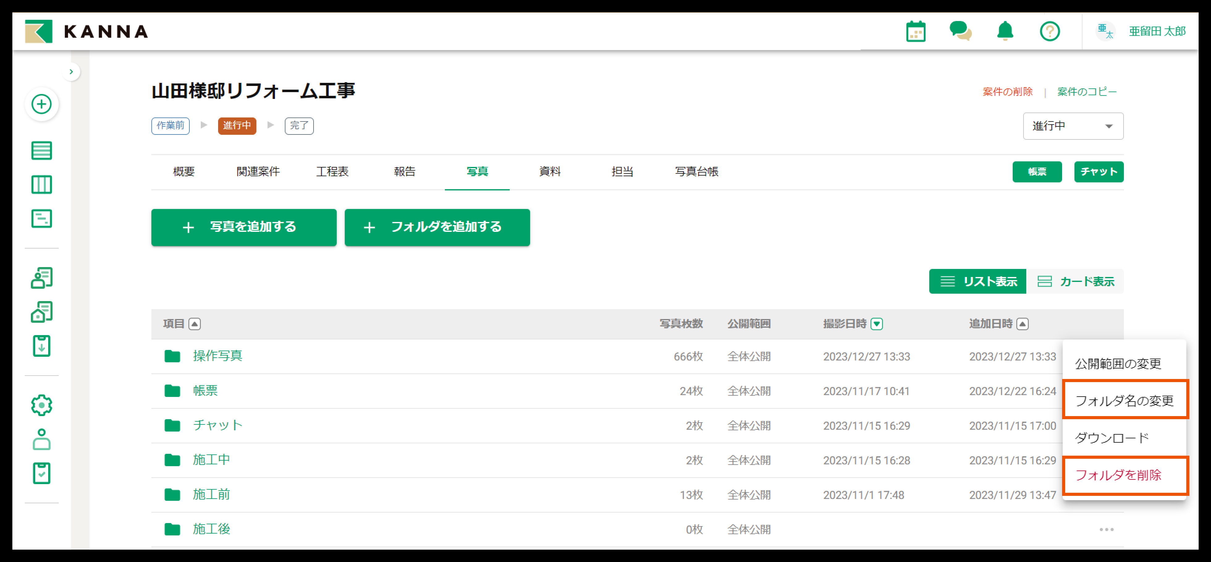This screenshot has width=1211, height=562.
Task: Sort by 項目 column arrow
Action: coord(195,324)
